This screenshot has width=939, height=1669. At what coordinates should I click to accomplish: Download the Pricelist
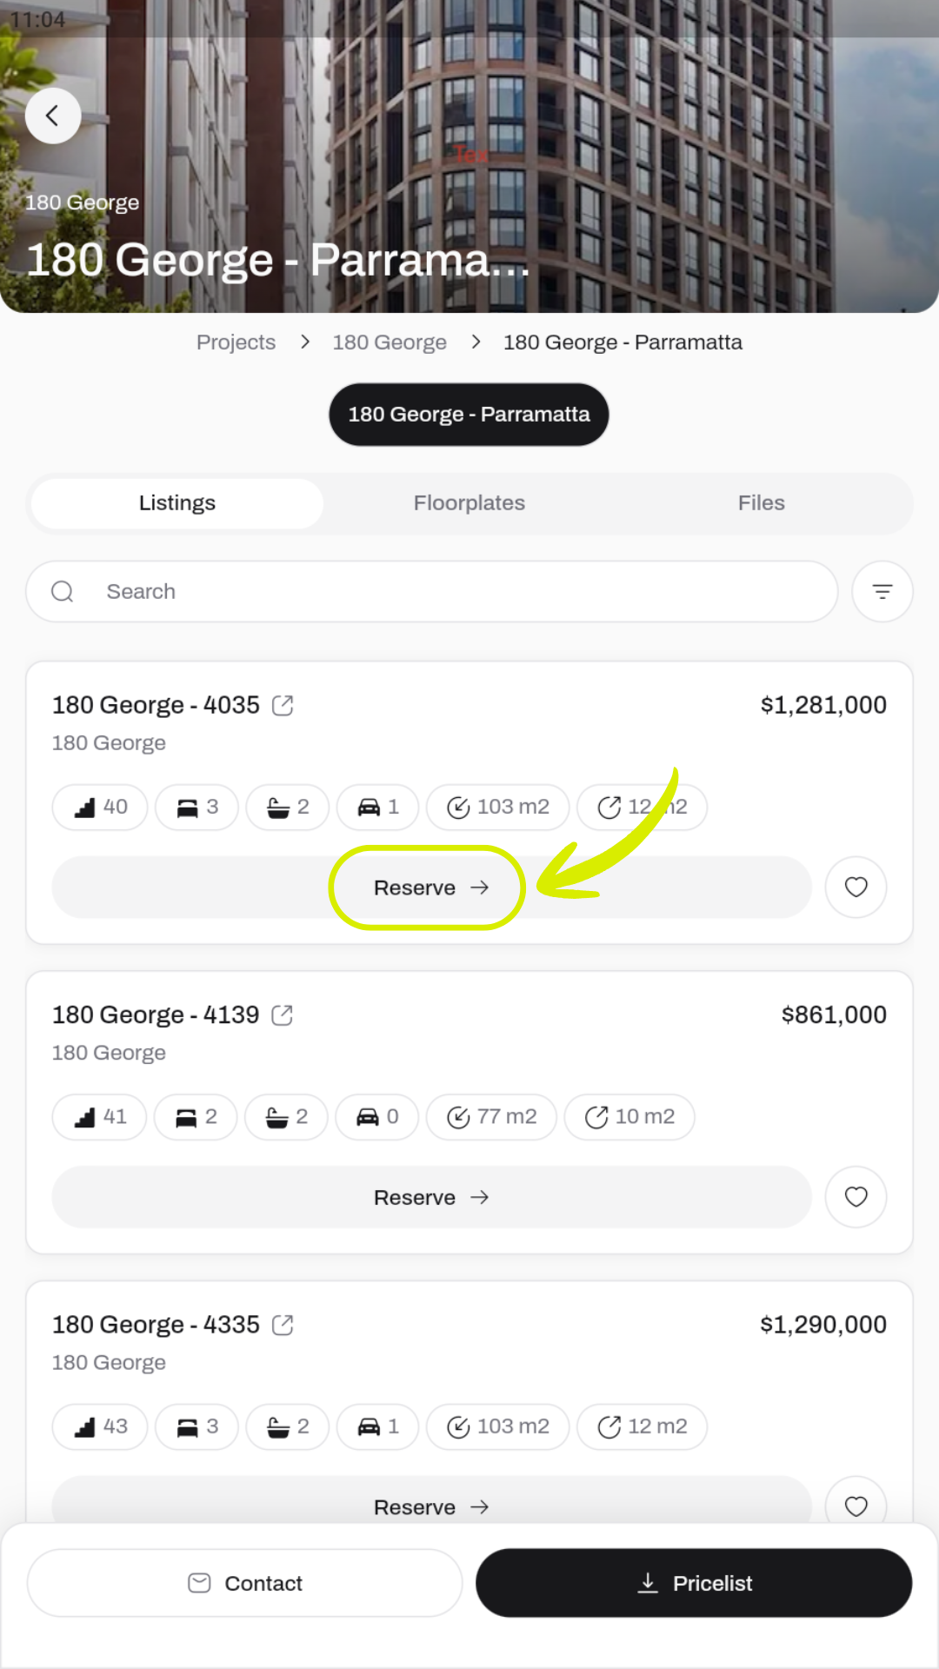[693, 1583]
